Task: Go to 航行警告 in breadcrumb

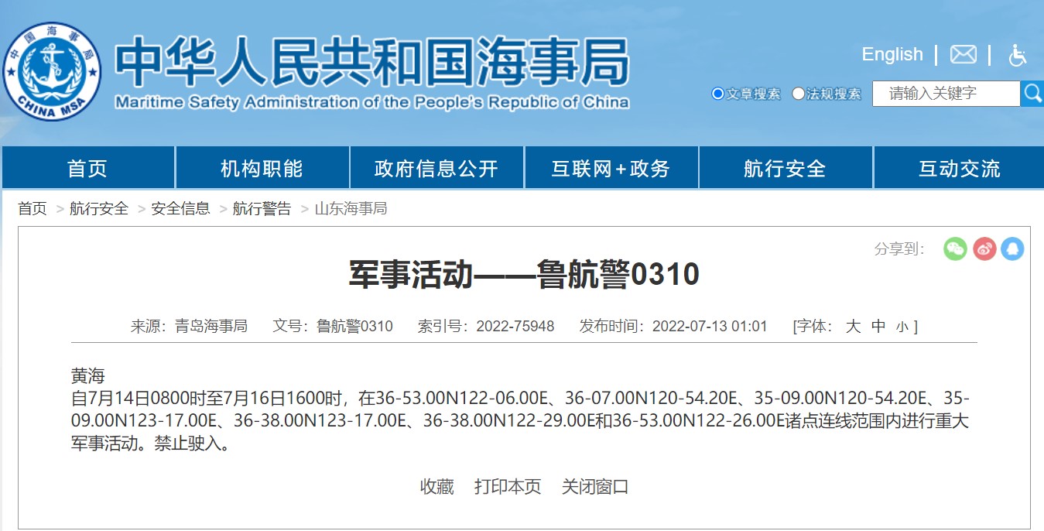Action: click(x=262, y=208)
